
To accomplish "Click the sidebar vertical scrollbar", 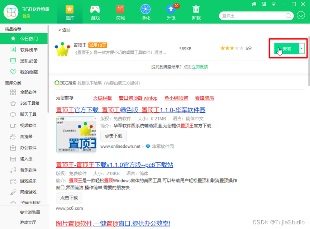I will click(x=48, y=68).
